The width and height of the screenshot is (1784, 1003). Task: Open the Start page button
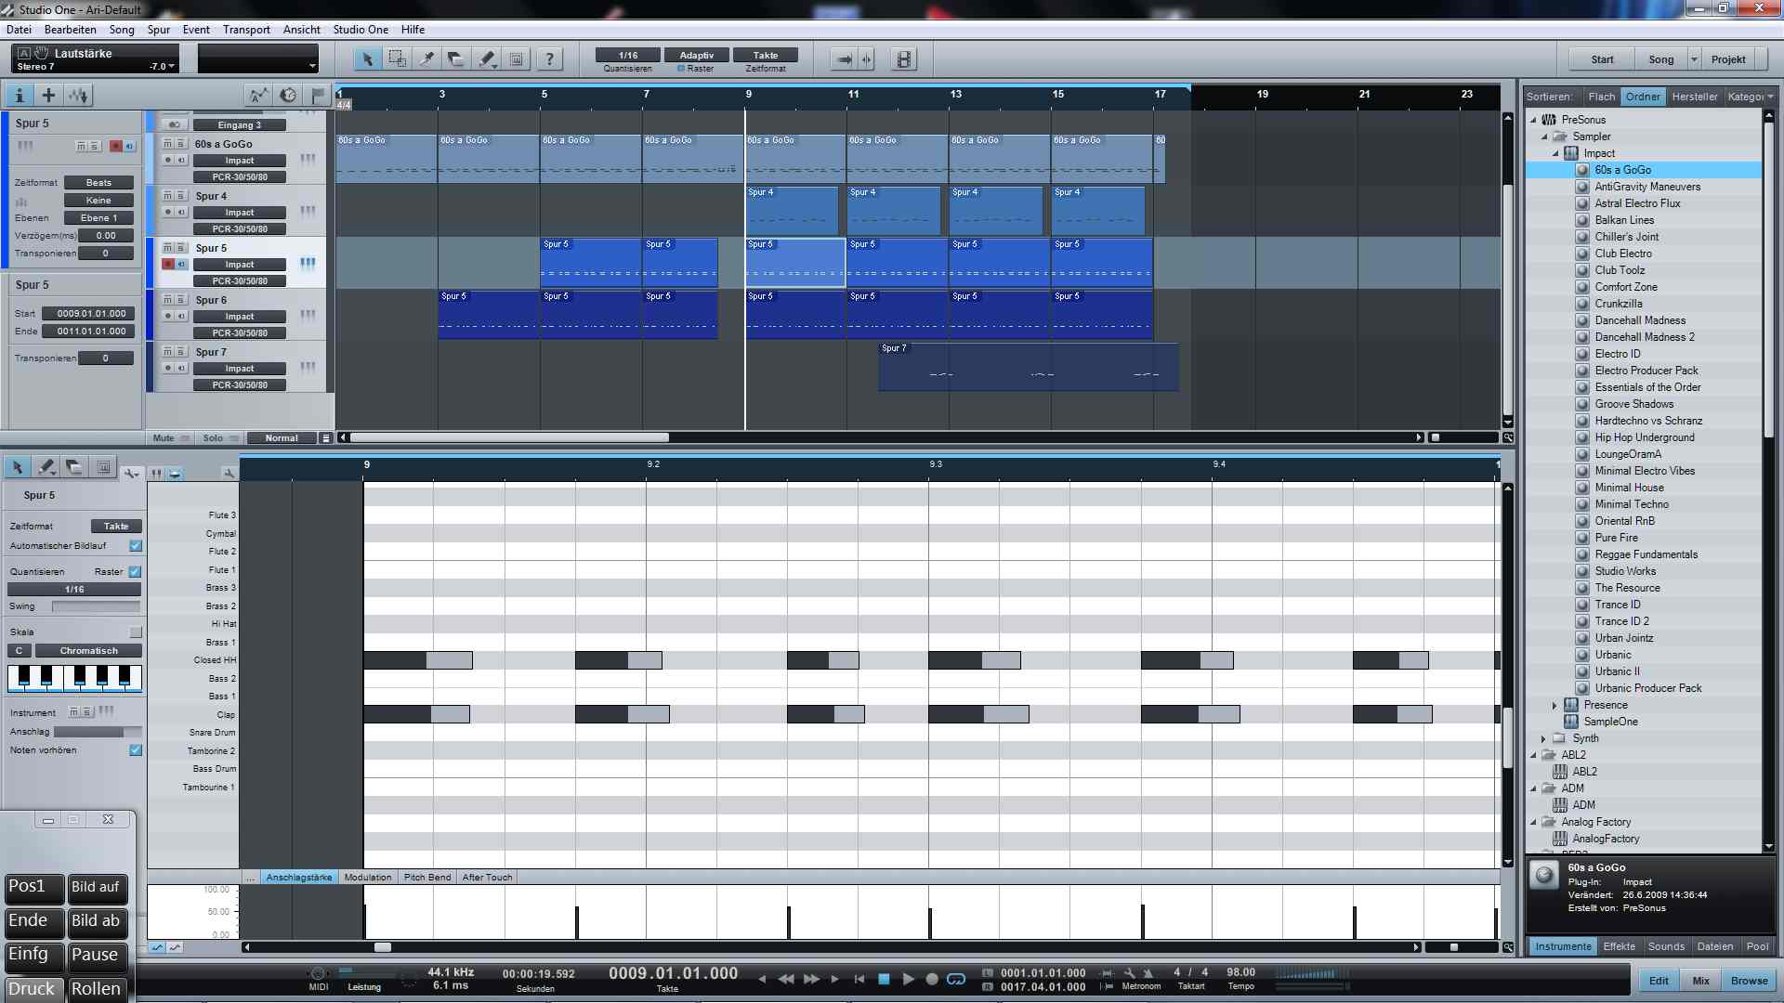point(1602,59)
